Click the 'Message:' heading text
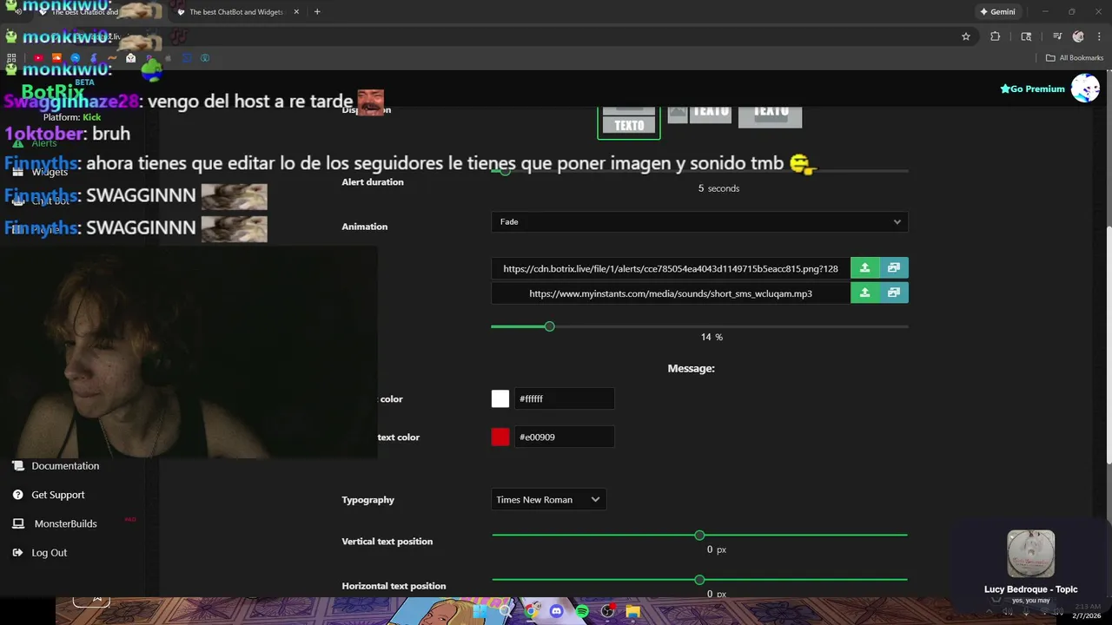Image resolution: width=1112 pixels, height=625 pixels. click(691, 369)
